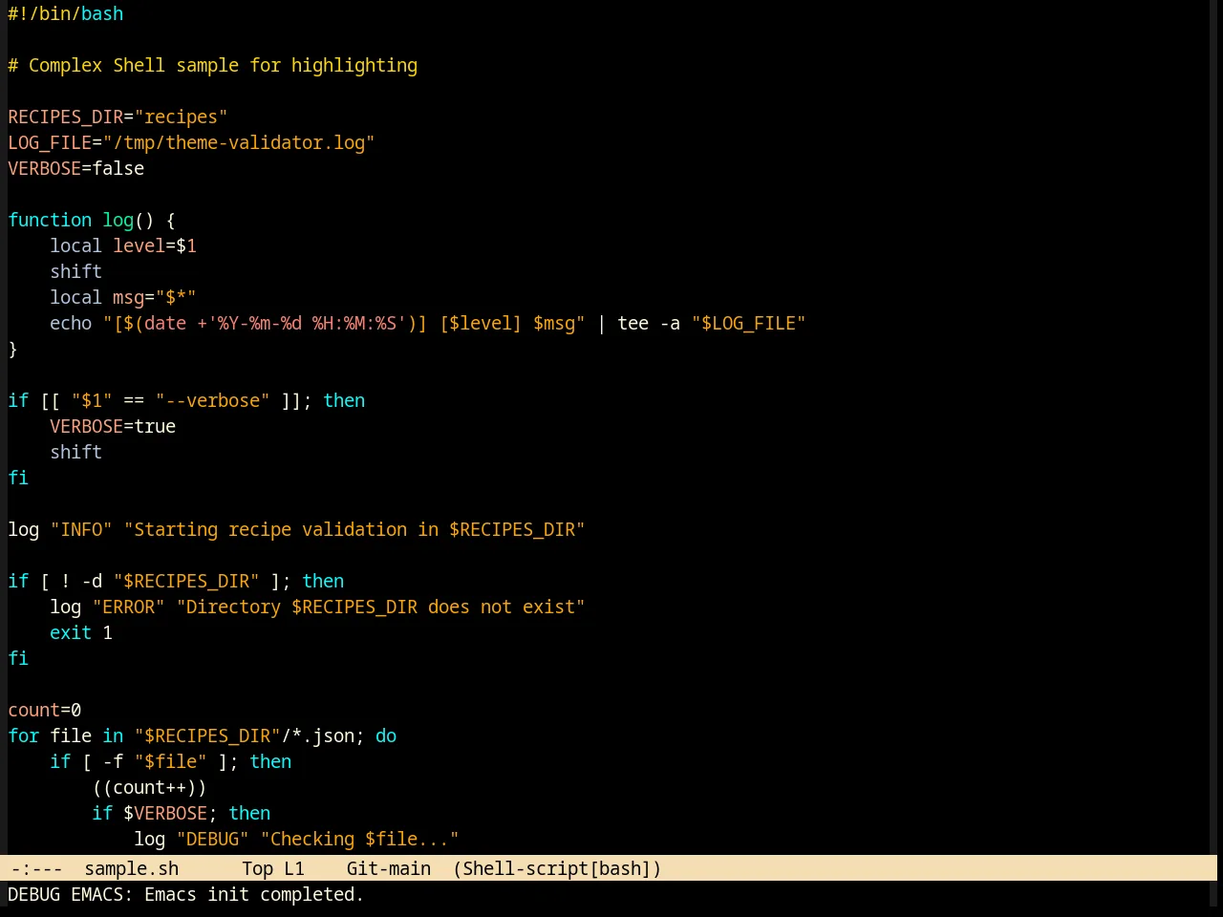Click the "$LOG_FILE" string after tee -a

[x=749, y=323]
